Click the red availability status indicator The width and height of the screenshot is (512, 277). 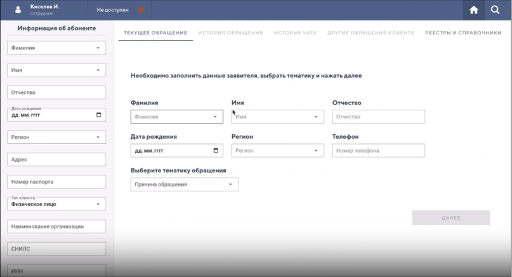(141, 10)
